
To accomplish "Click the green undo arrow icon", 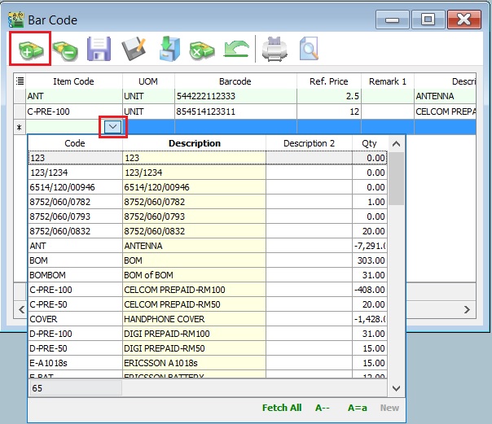I will point(235,50).
